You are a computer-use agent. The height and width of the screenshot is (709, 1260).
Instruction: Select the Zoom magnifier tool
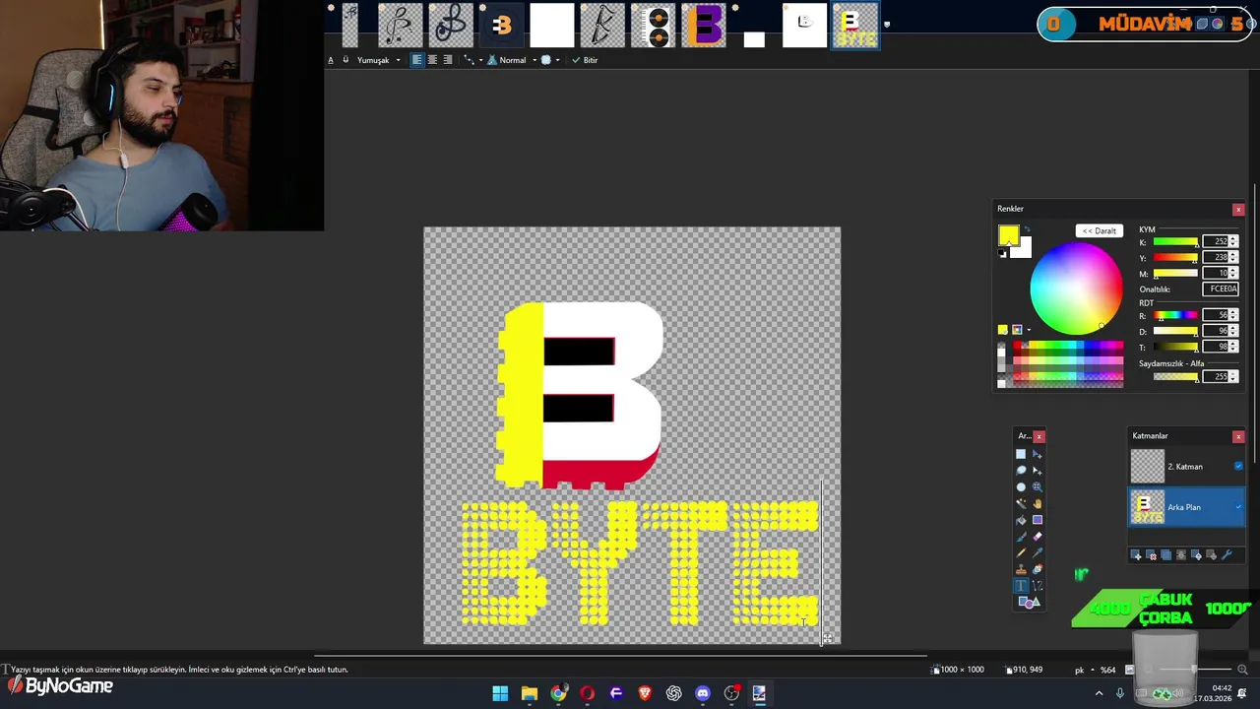point(1037,486)
